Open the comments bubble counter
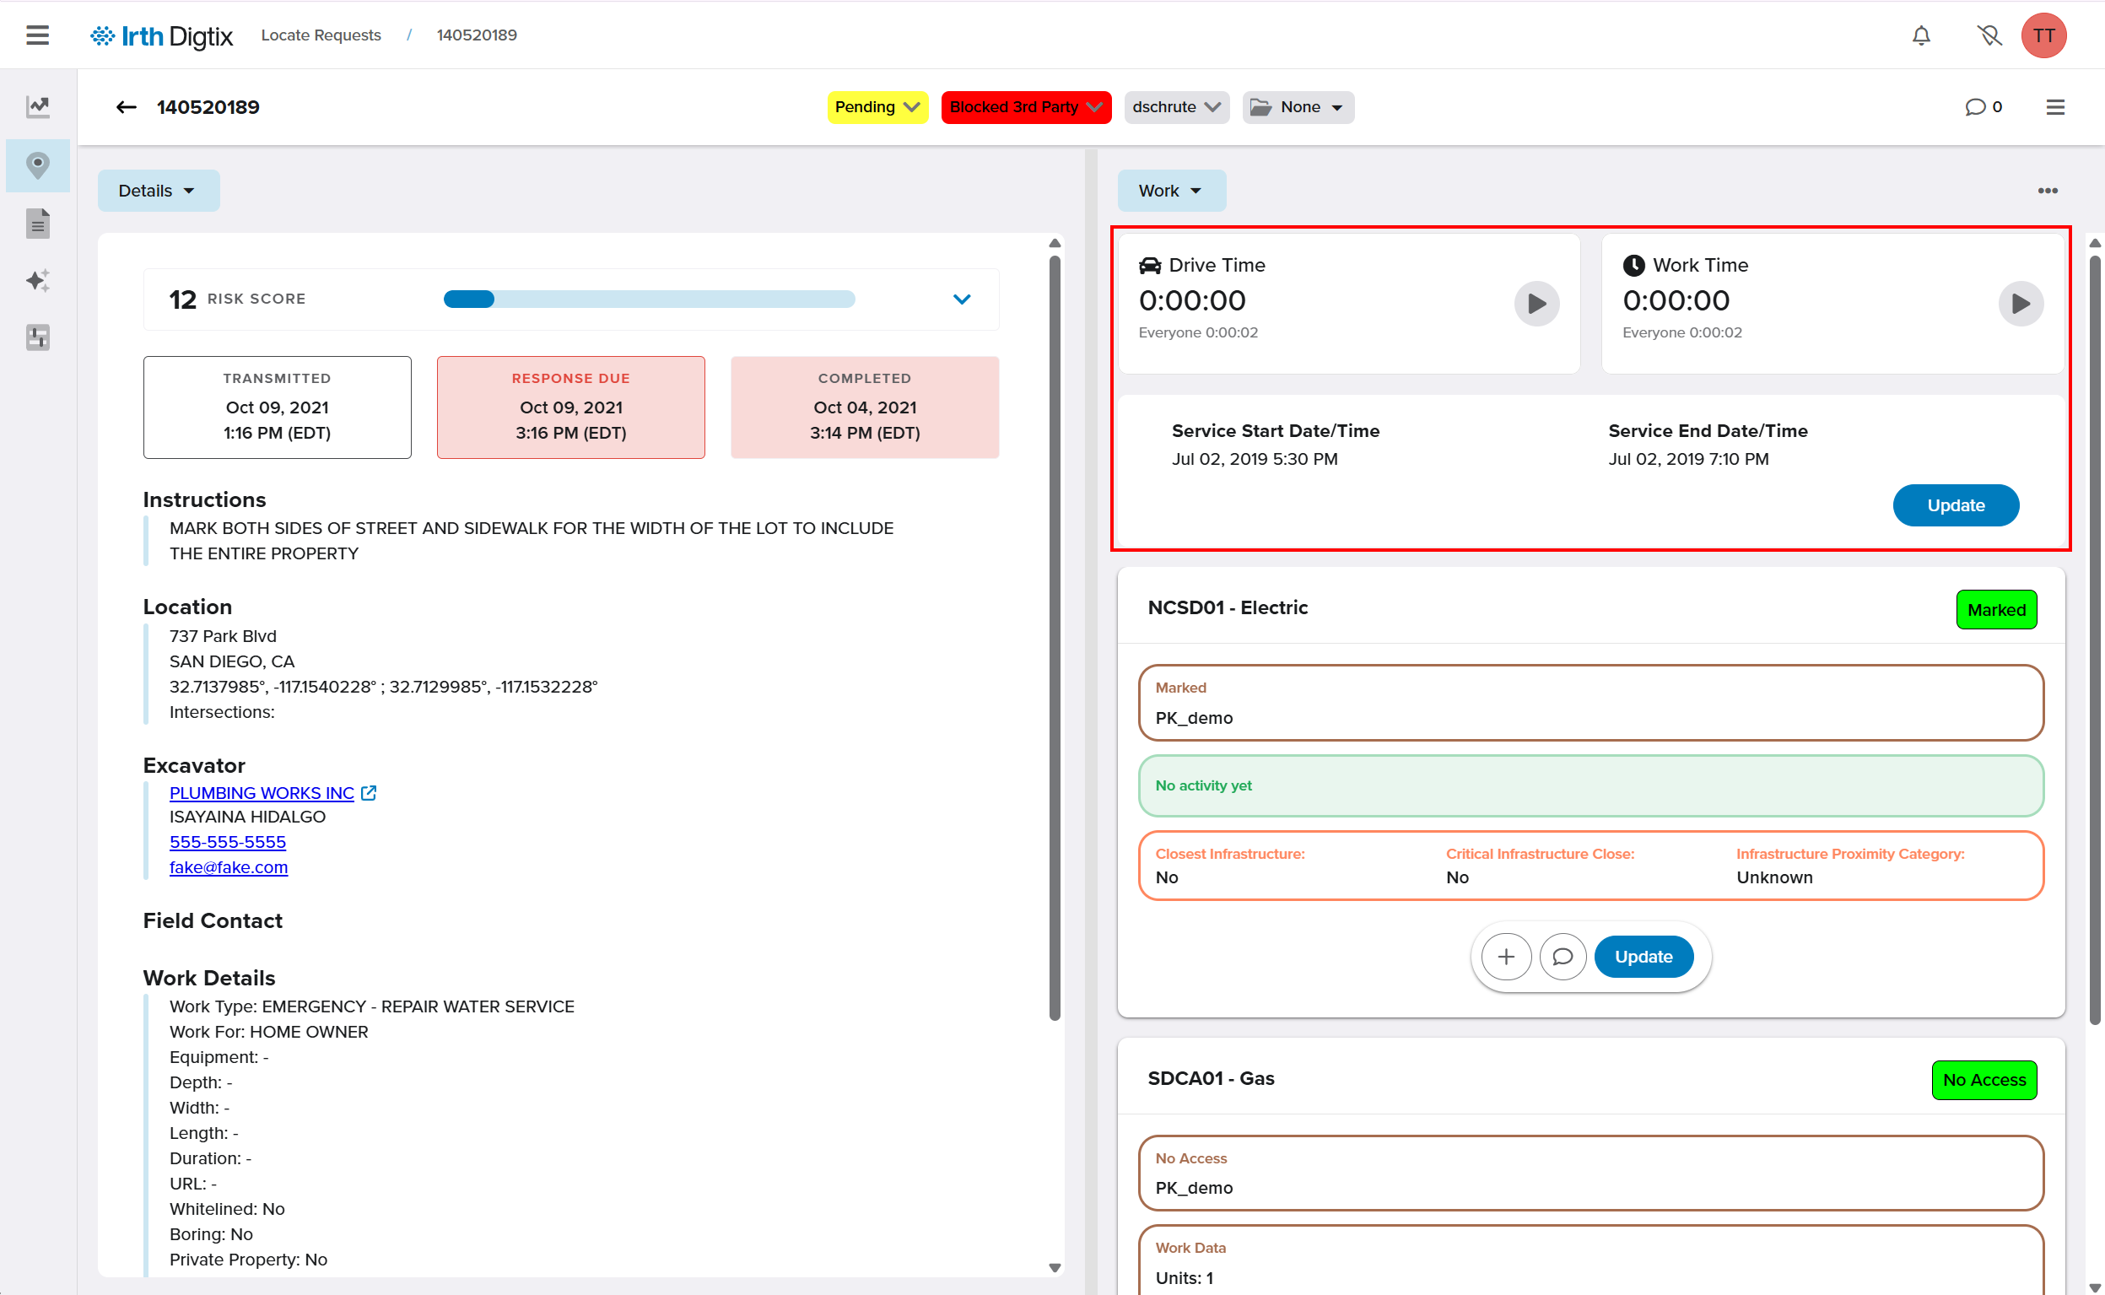 click(x=1983, y=107)
